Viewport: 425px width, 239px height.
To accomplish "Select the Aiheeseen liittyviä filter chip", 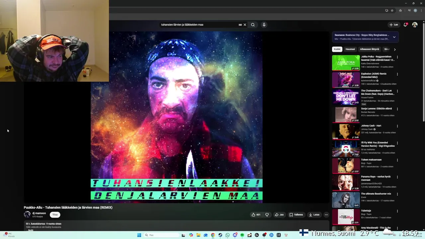I will [x=370, y=49].
